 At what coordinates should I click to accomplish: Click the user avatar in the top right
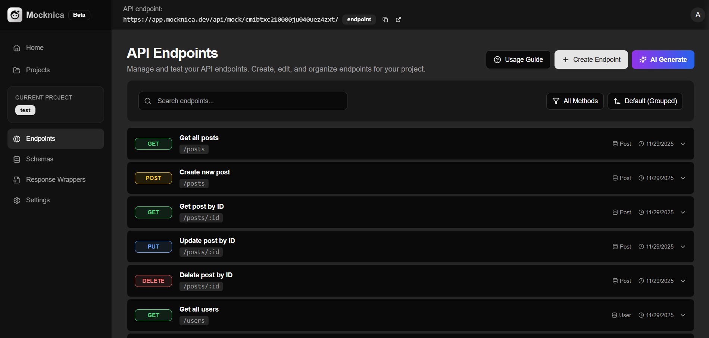698,15
